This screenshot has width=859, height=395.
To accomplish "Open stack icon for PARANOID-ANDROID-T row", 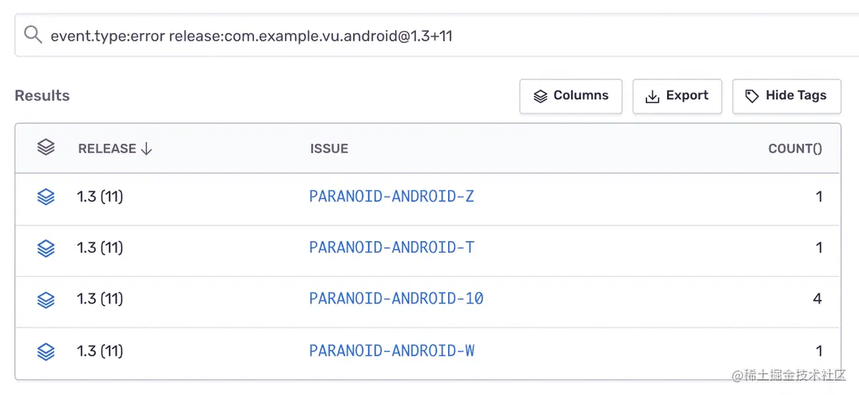I will coord(46,248).
